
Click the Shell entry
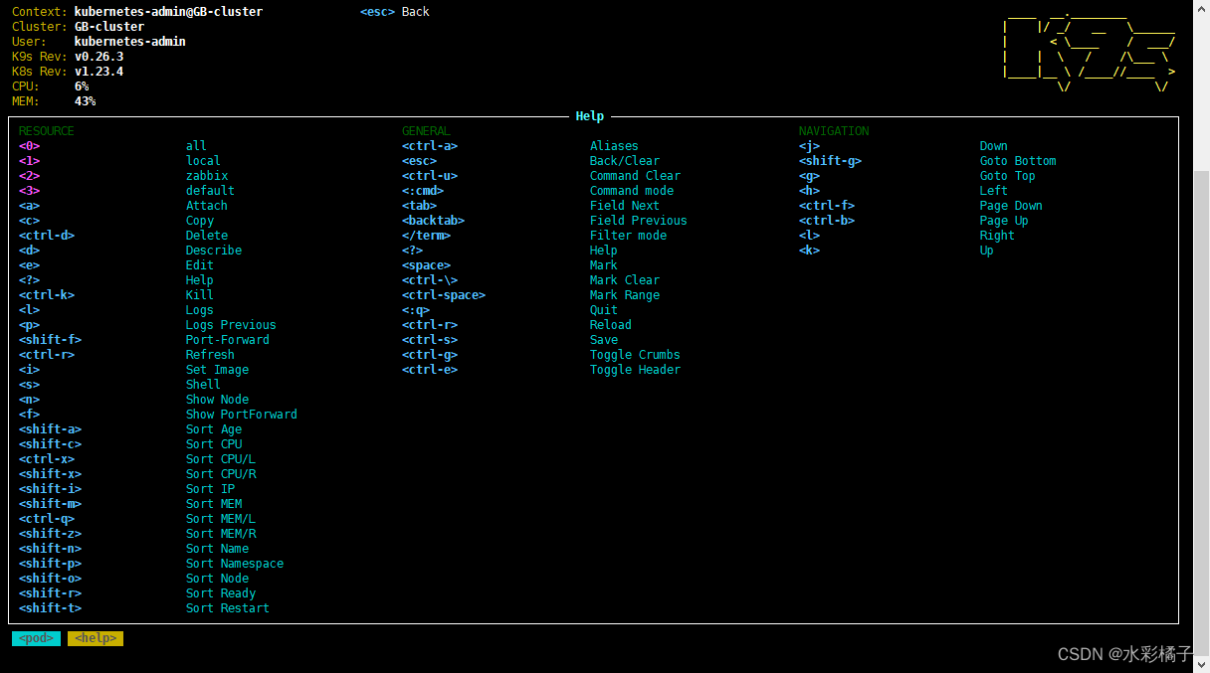[x=203, y=385]
